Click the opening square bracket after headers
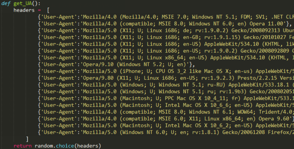This screenshot has width=294, height=149. [48, 10]
